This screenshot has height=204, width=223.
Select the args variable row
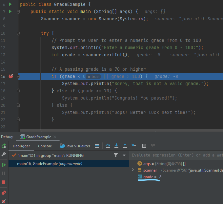pyautogui.click(x=176, y=164)
